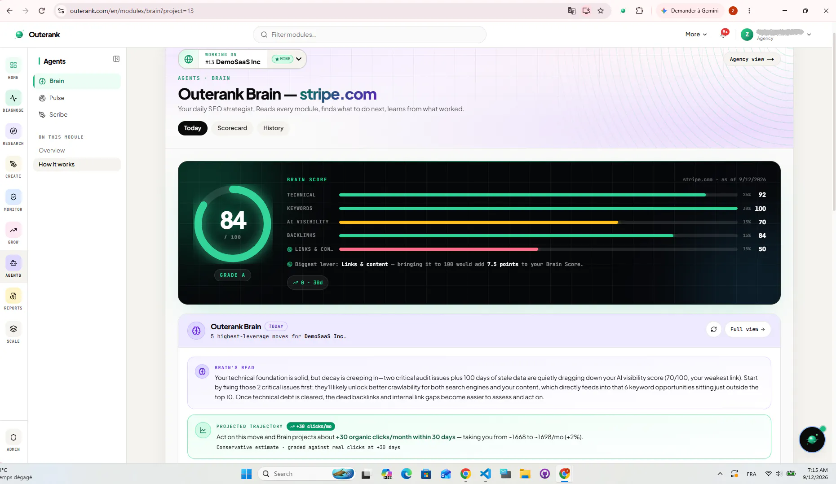
Task: Open the floating assistant chat bubble
Action: click(x=812, y=439)
